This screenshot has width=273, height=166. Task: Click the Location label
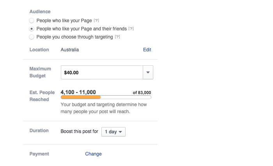coord(39,50)
